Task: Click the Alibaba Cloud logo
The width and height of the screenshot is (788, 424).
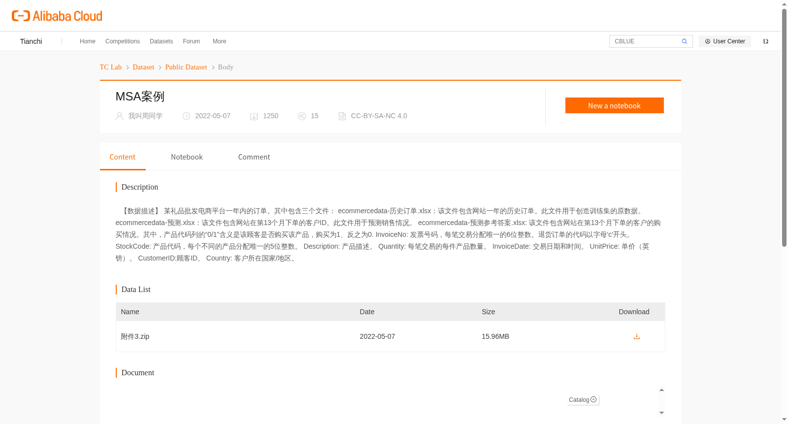Action: pos(57,16)
